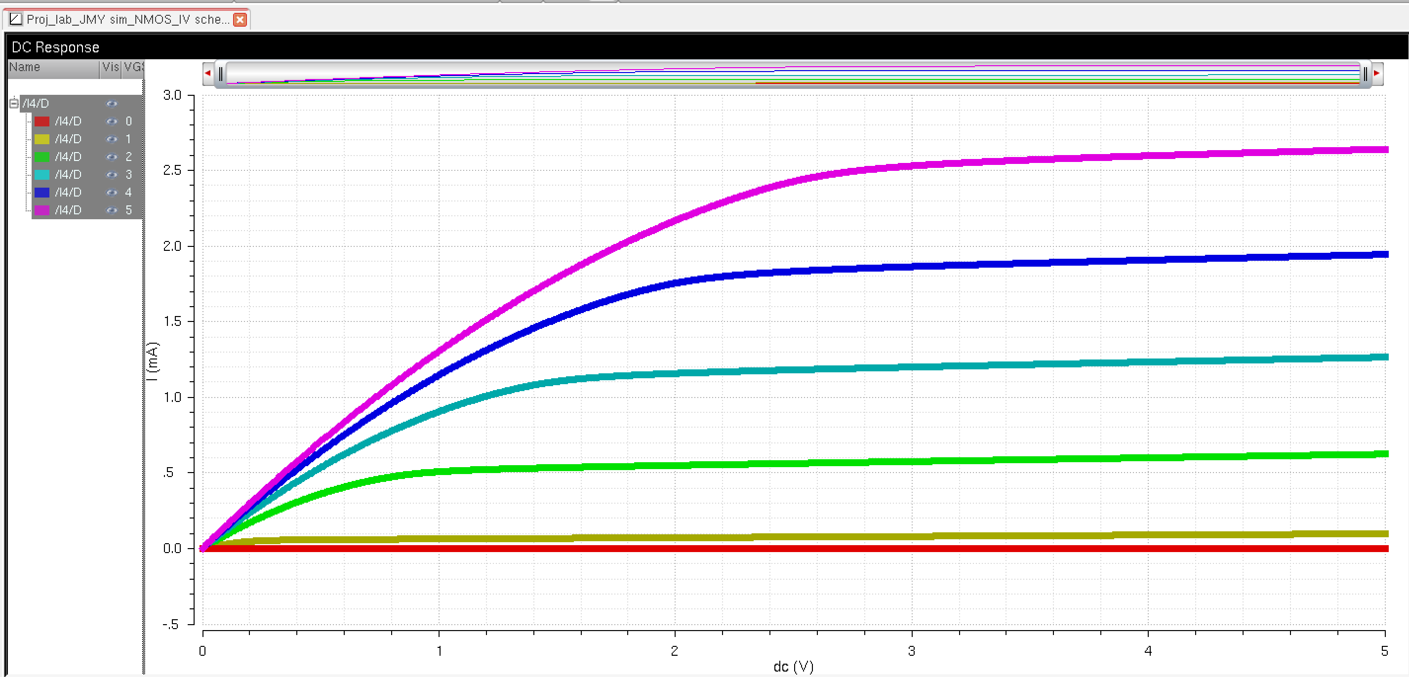Click the eye icon of the parent /I4/D group

[x=112, y=103]
